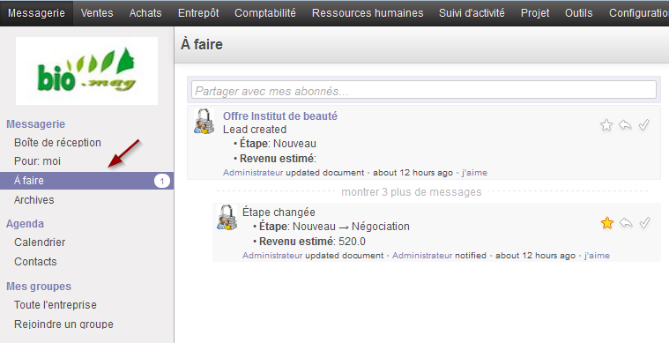Click the À faire page title

(202, 44)
